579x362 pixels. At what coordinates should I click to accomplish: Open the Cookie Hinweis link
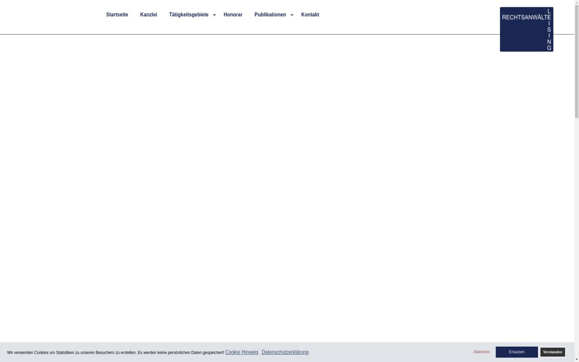[241, 352]
